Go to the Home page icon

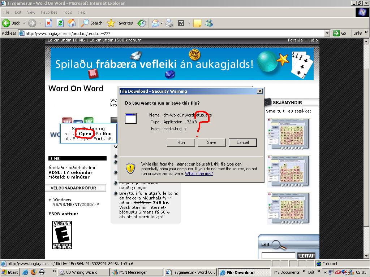pyautogui.click(x=72, y=23)
